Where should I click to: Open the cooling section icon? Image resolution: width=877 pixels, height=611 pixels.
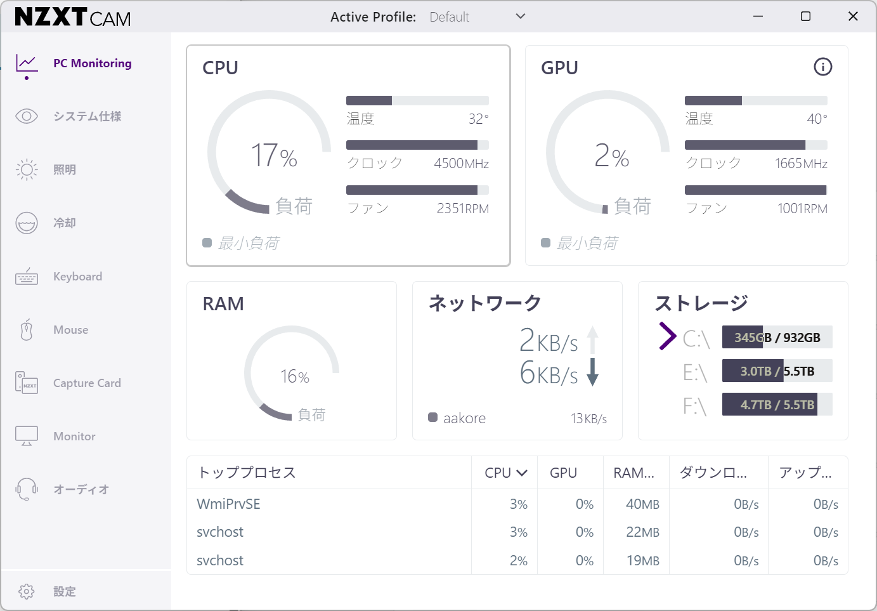coord(27,223)
